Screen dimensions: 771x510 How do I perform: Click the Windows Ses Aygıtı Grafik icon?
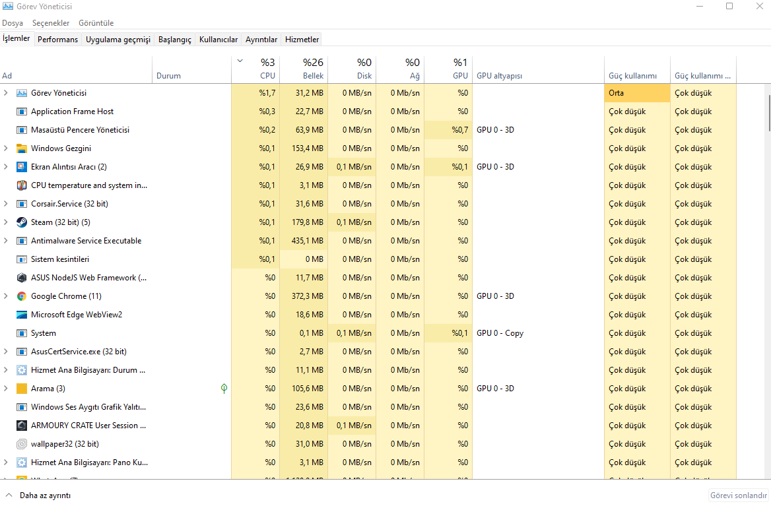(22, 407)
